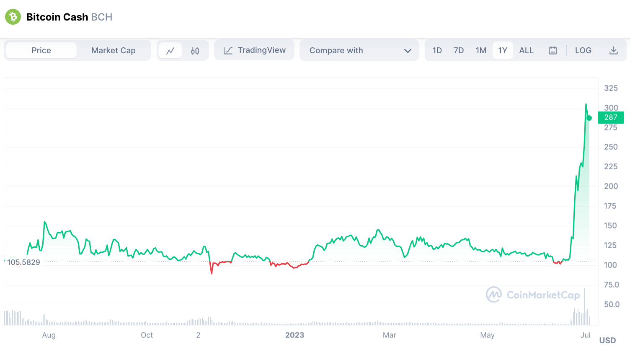The image size is (630, 355).
Task: Expand the Compare with dropdown
Action: pyautogui.click(x=359, y=50)
